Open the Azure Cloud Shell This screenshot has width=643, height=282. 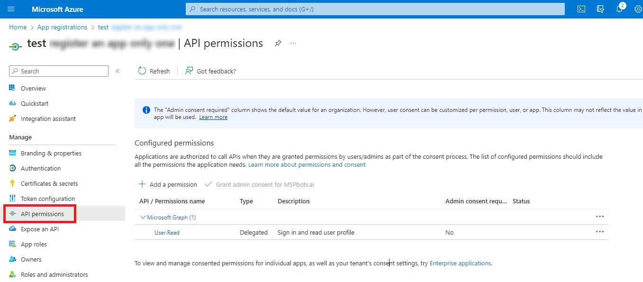(x=581, y=9)
